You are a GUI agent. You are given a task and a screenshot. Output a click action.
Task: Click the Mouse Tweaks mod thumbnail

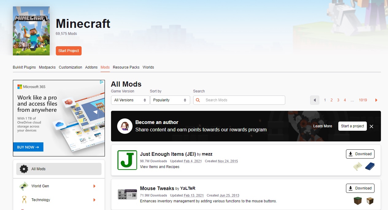[x=127, y=194]
